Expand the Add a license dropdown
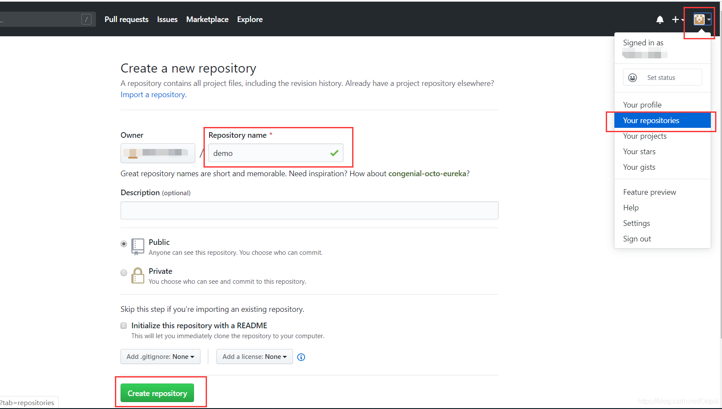722x409 pixels. pos(254,357)
